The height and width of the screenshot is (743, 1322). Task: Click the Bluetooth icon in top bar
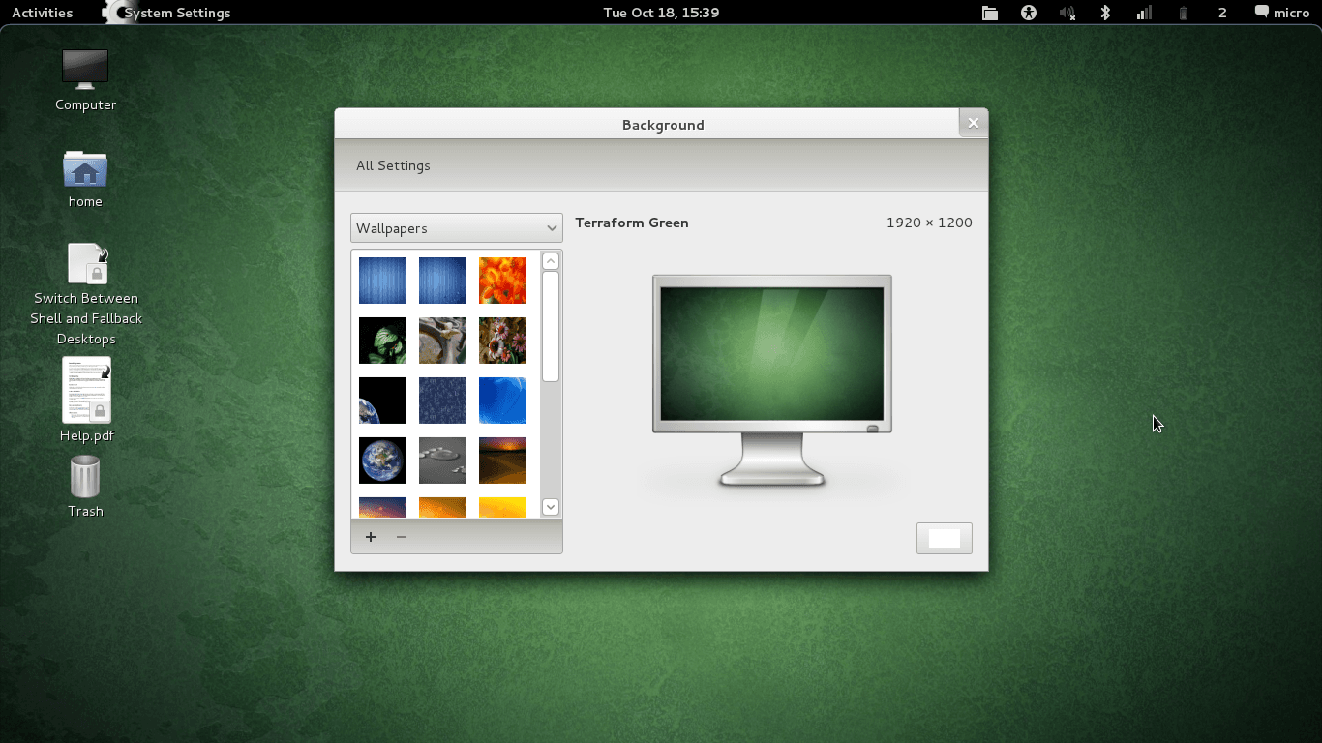tap(1105, 13)
